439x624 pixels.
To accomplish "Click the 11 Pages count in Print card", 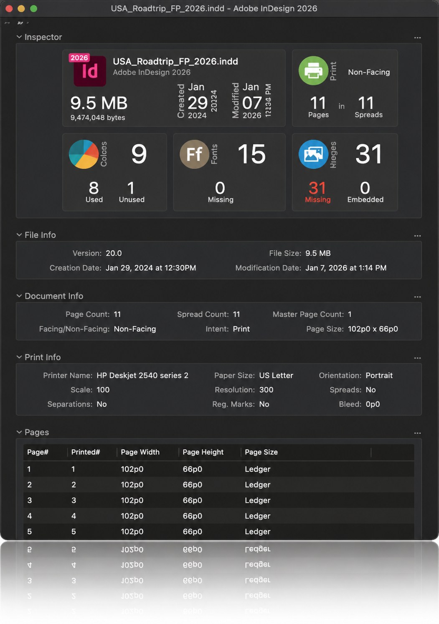I will pyautogui.click(x=318, y=107).
